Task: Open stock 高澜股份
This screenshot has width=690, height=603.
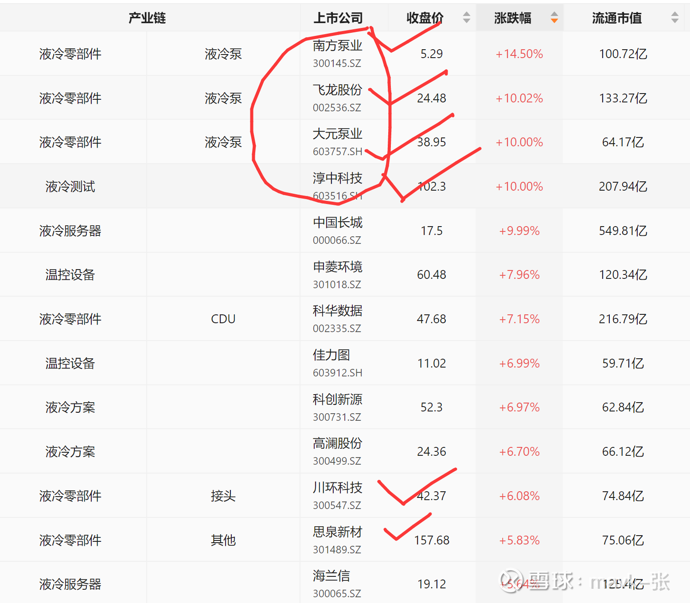Action: pos(338,443)
